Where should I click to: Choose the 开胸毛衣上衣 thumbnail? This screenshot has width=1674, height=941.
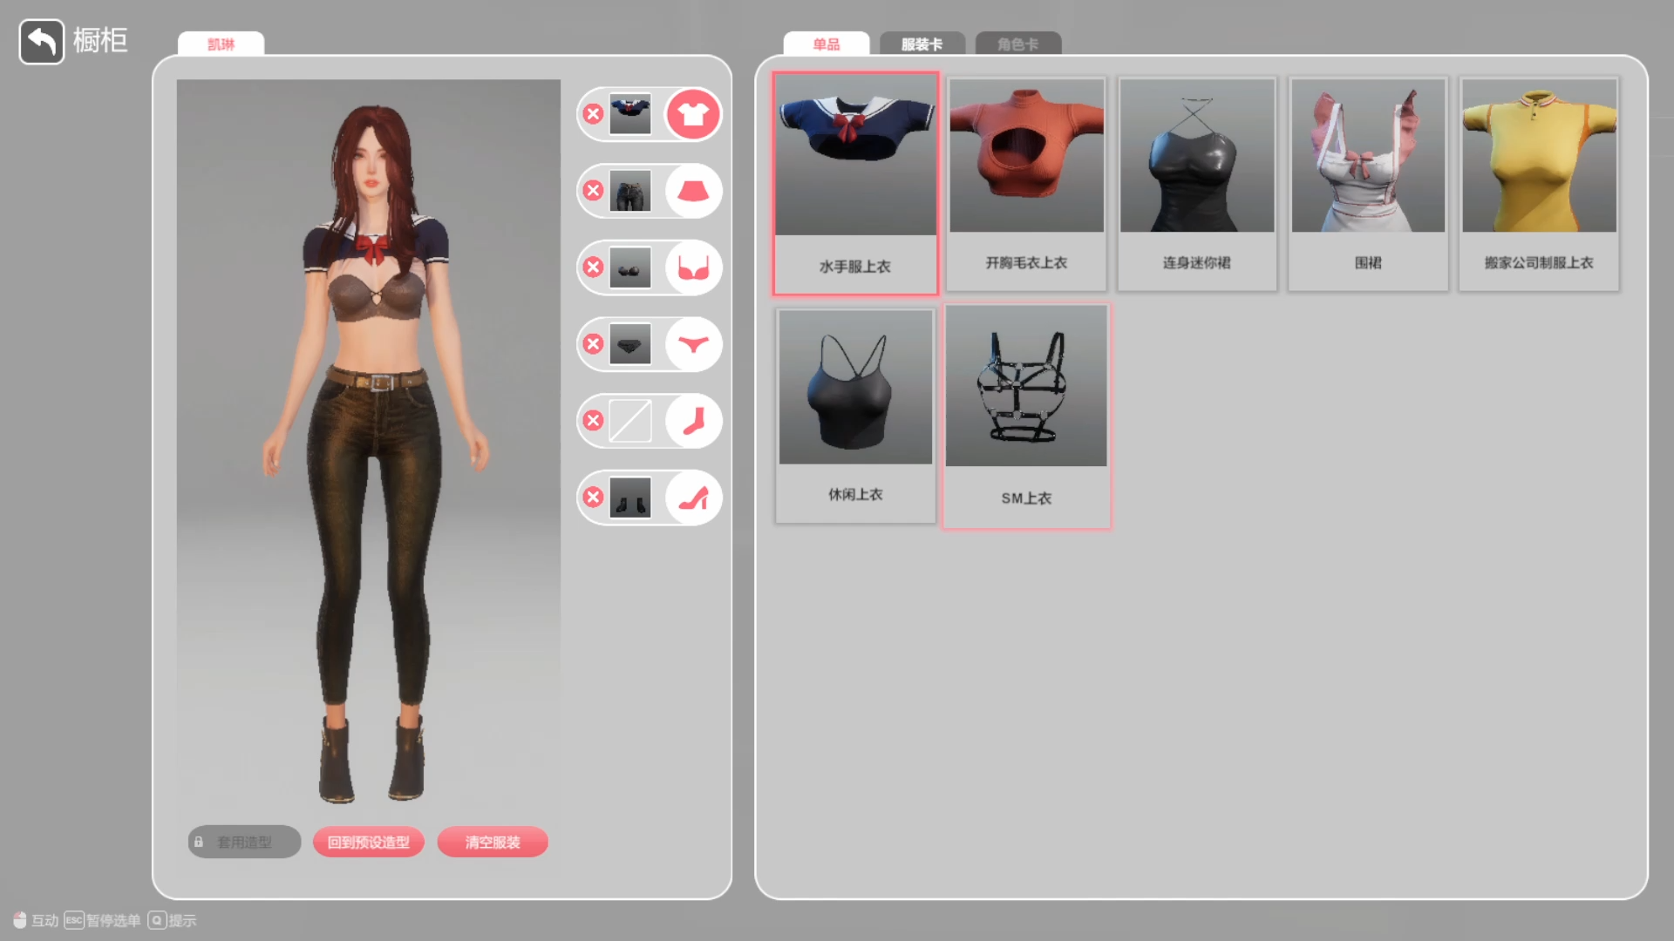pyautogui.click(x=1026, y=183)
